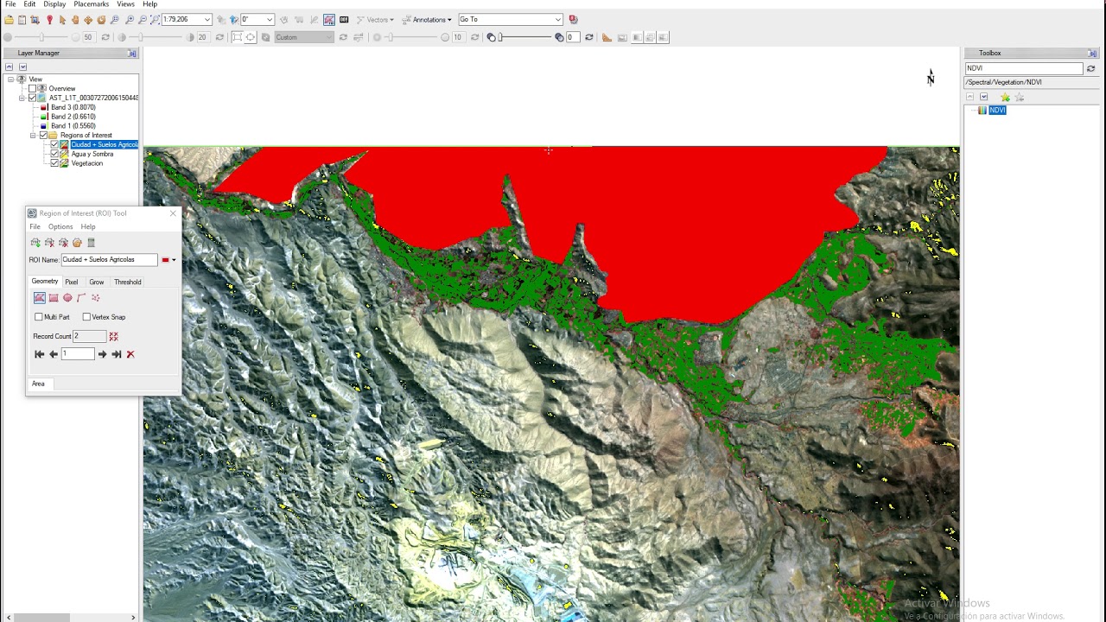
Task: Open the ROI color dropdown arrow
Action: (174, 260)
